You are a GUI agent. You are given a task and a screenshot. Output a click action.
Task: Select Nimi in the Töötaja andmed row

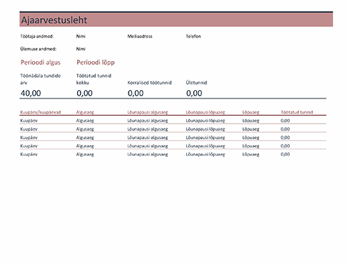tap(81, 36)
